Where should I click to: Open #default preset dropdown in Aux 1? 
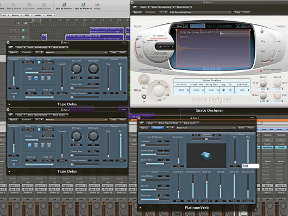coord(76,52)
